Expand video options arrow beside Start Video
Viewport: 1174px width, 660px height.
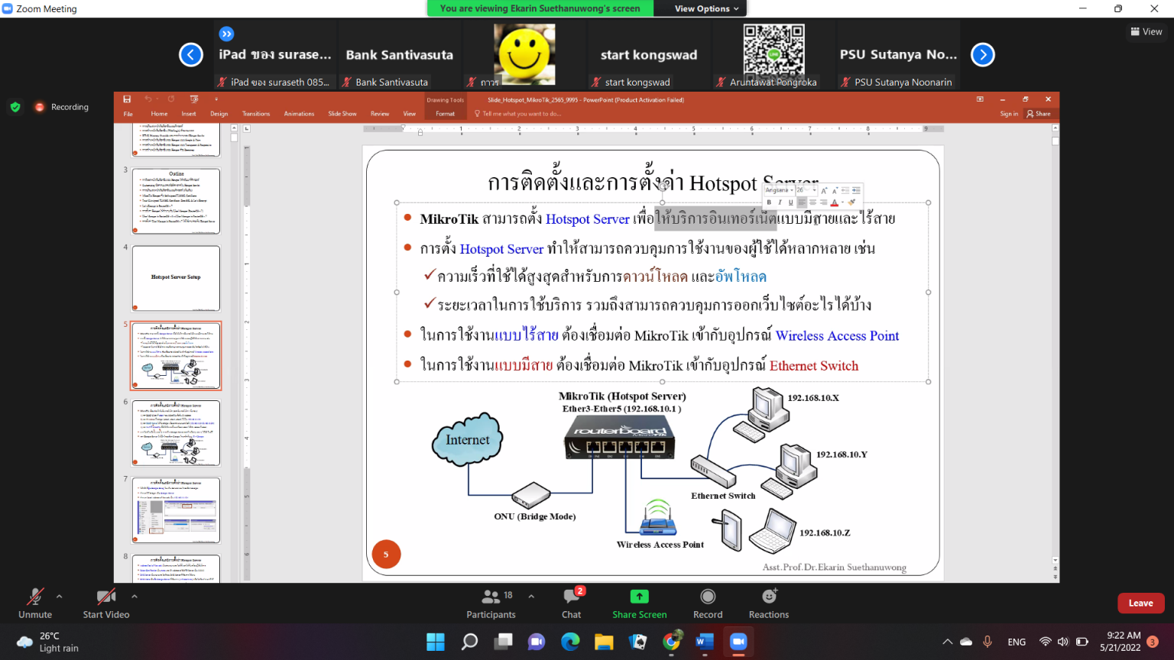135,597
